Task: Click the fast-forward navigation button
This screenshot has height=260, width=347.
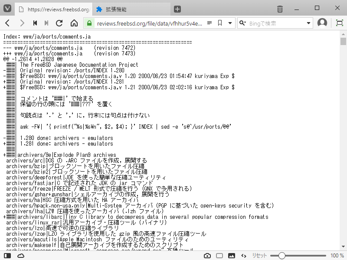Action: (46, 23)
